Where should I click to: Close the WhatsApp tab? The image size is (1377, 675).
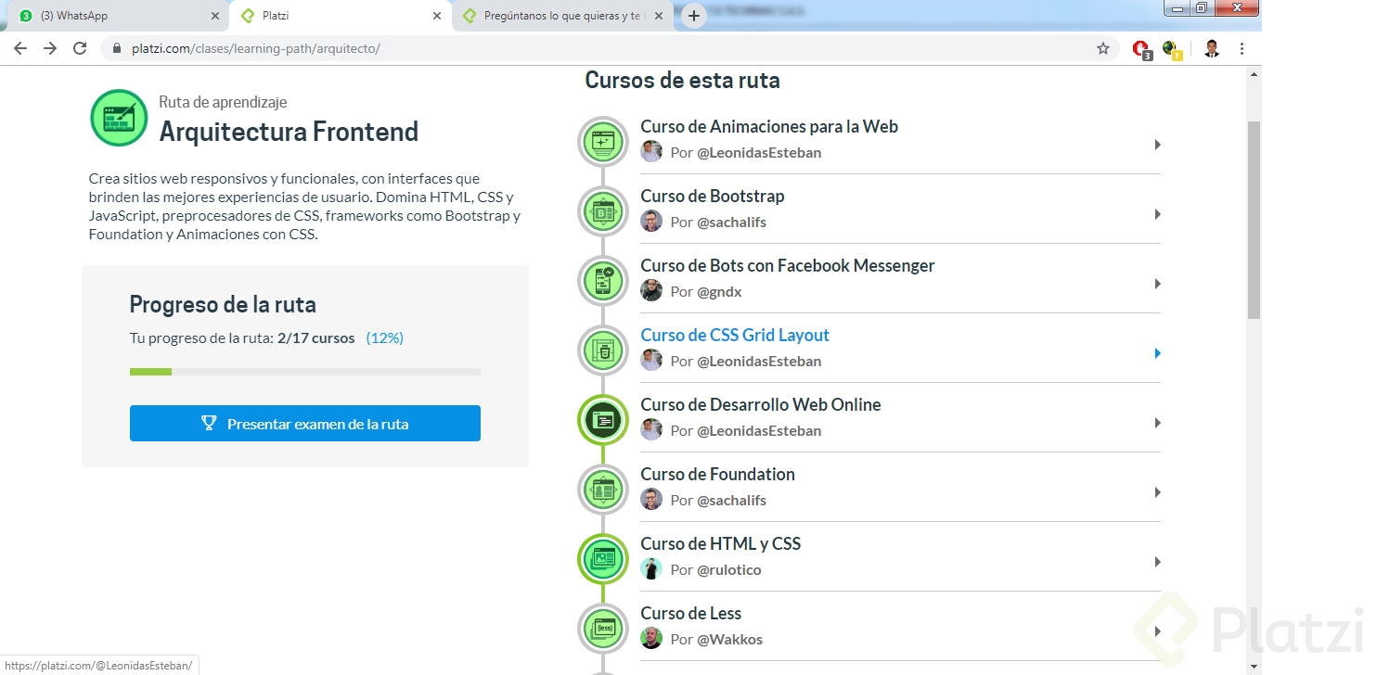pyautogui.click(x=215, y=16)
